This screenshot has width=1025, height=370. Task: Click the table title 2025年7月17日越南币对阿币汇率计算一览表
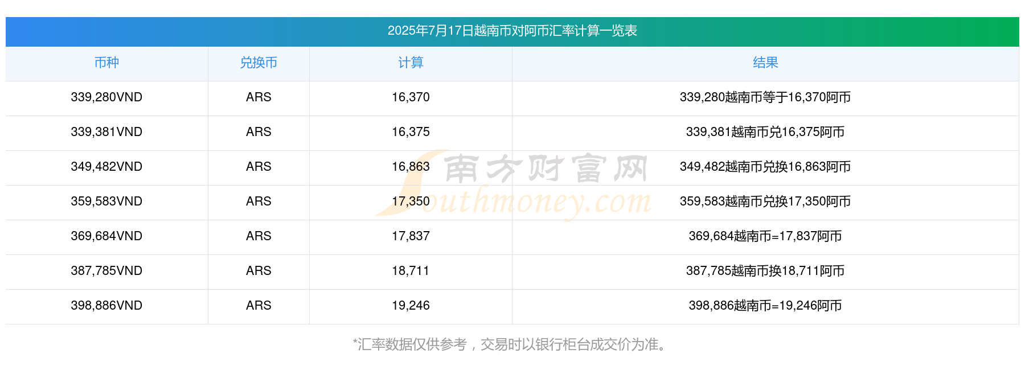pos(512,31)
